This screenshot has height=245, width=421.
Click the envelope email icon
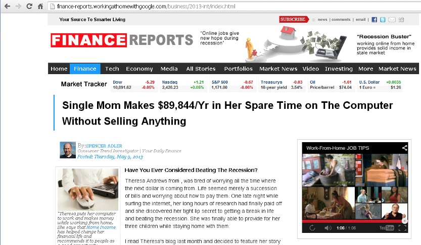click(x=392, y=20)
